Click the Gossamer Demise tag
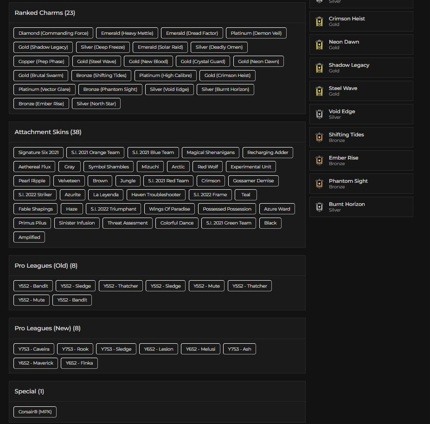The width and height of the screenshot is (430, 424). [x=253, y=181]
